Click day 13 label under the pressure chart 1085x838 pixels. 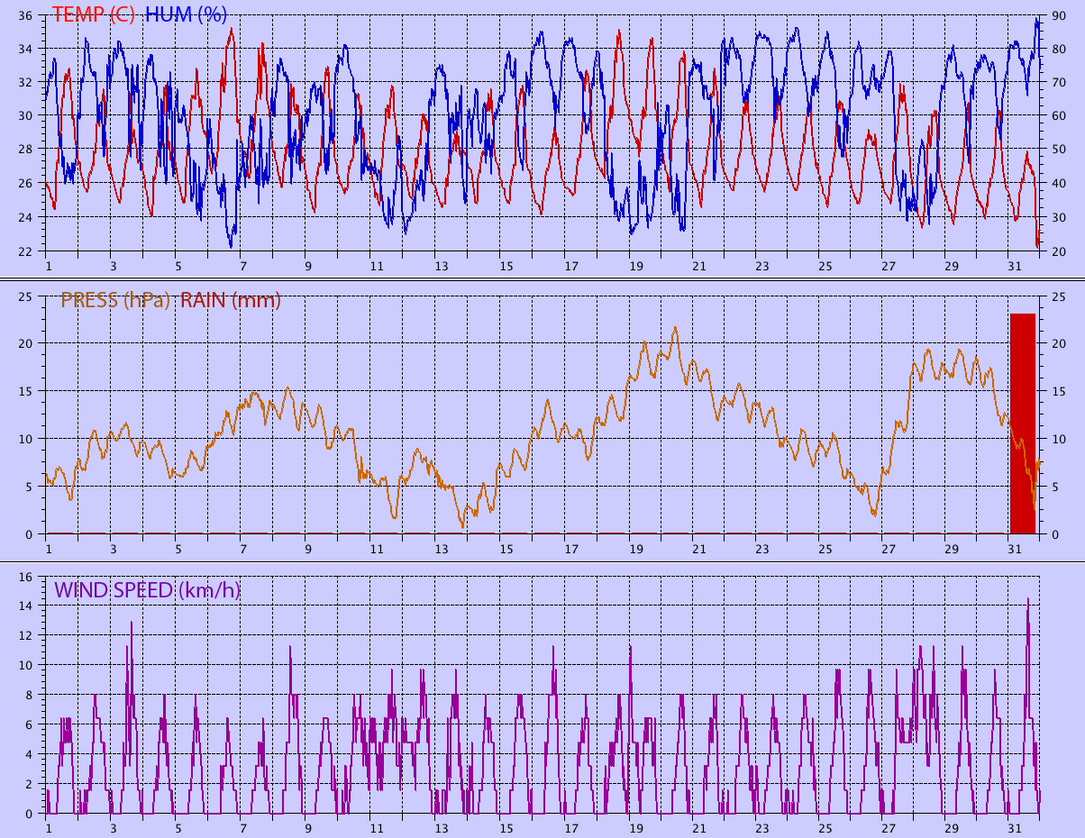(x=442, y=550)
